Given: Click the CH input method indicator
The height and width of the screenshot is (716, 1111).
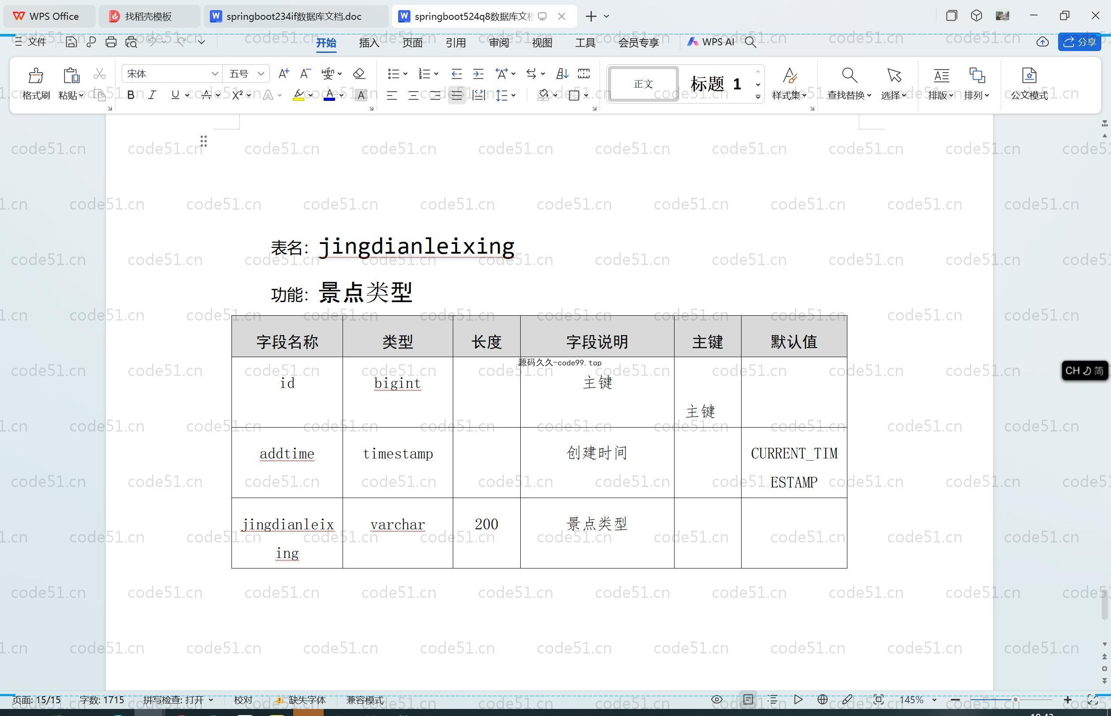Looking at the screenshot, I should click(1085, 371).
